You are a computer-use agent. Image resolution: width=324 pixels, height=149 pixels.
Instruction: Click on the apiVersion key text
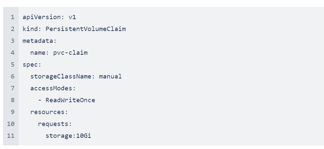pos(41,17)
